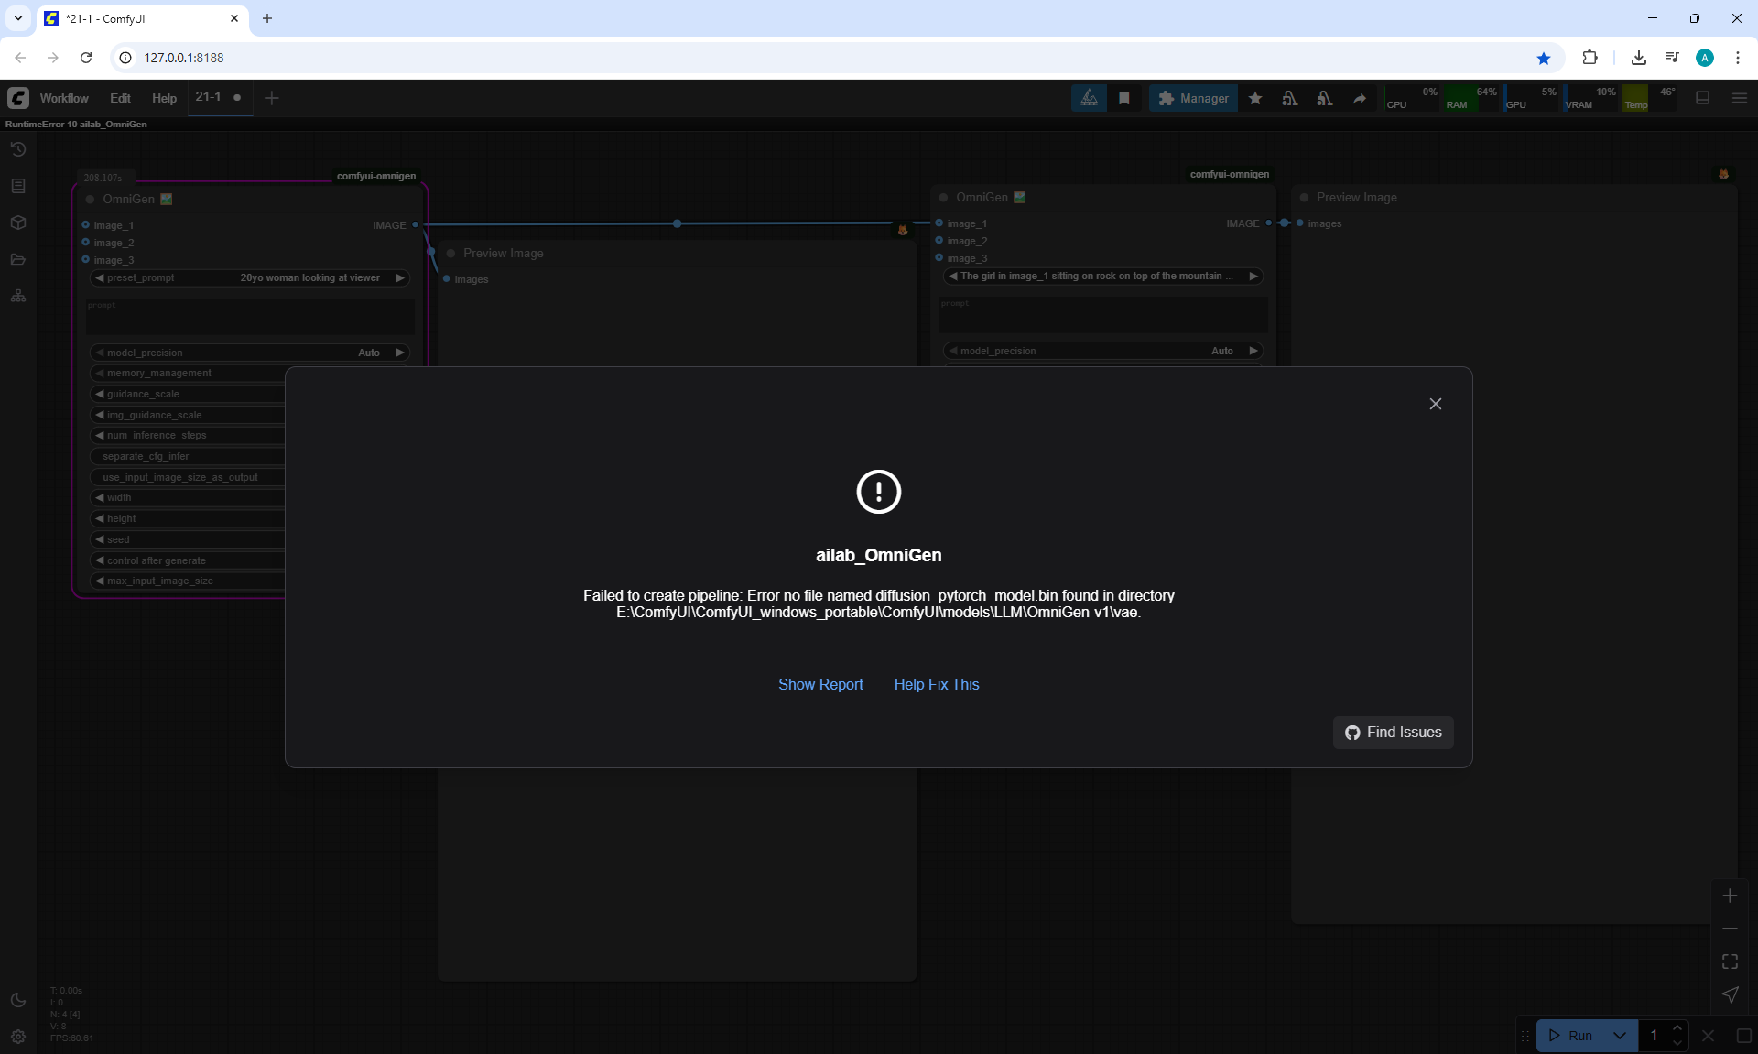
Task: Open the Help menu
Action: pyautogui.click(x=164, y=98)
